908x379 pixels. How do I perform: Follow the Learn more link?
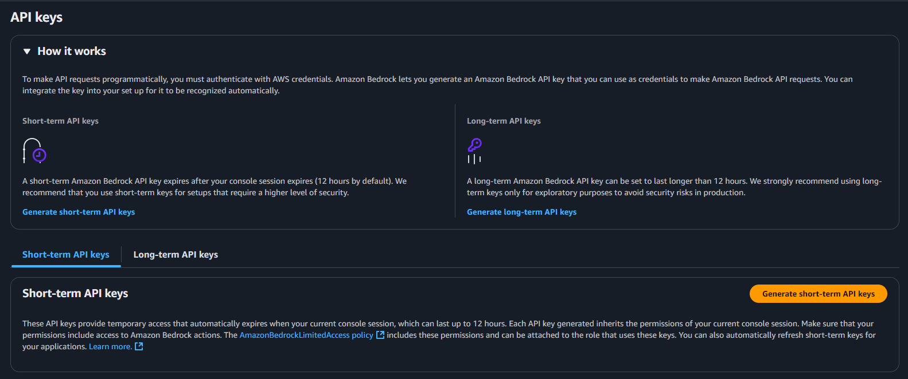pyautogui.click(x=110, y=346)
